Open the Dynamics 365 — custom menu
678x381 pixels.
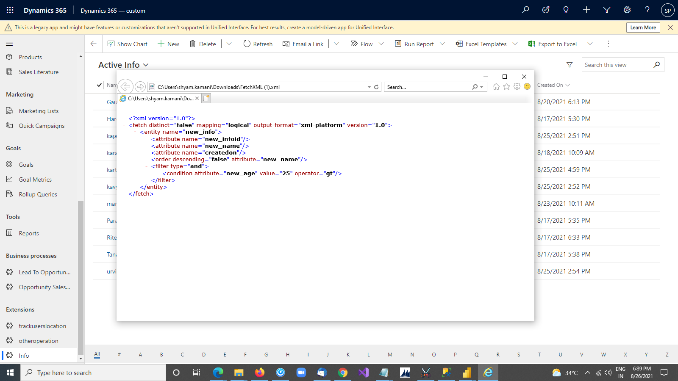tap(112, 10)
